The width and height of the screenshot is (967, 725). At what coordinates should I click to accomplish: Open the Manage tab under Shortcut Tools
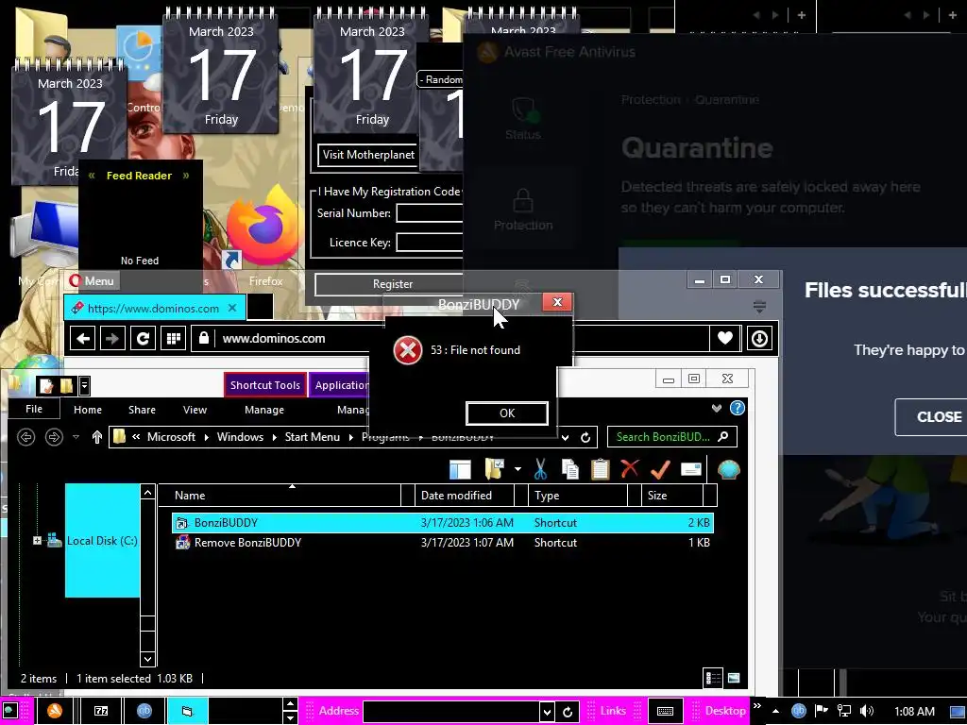click(x=264, y=410)
